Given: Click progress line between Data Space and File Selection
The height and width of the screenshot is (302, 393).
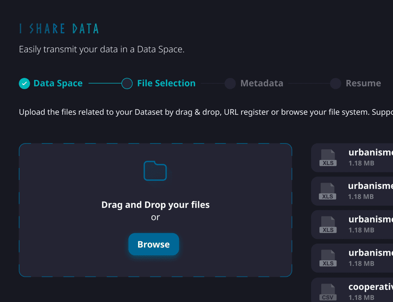Looking at the screenshot, I should pos(105,83).
